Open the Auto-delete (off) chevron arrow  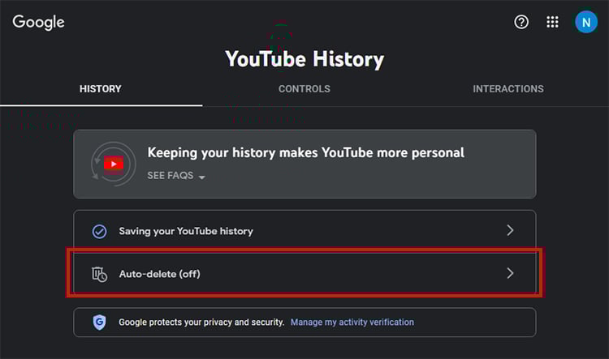coord(510,273)
